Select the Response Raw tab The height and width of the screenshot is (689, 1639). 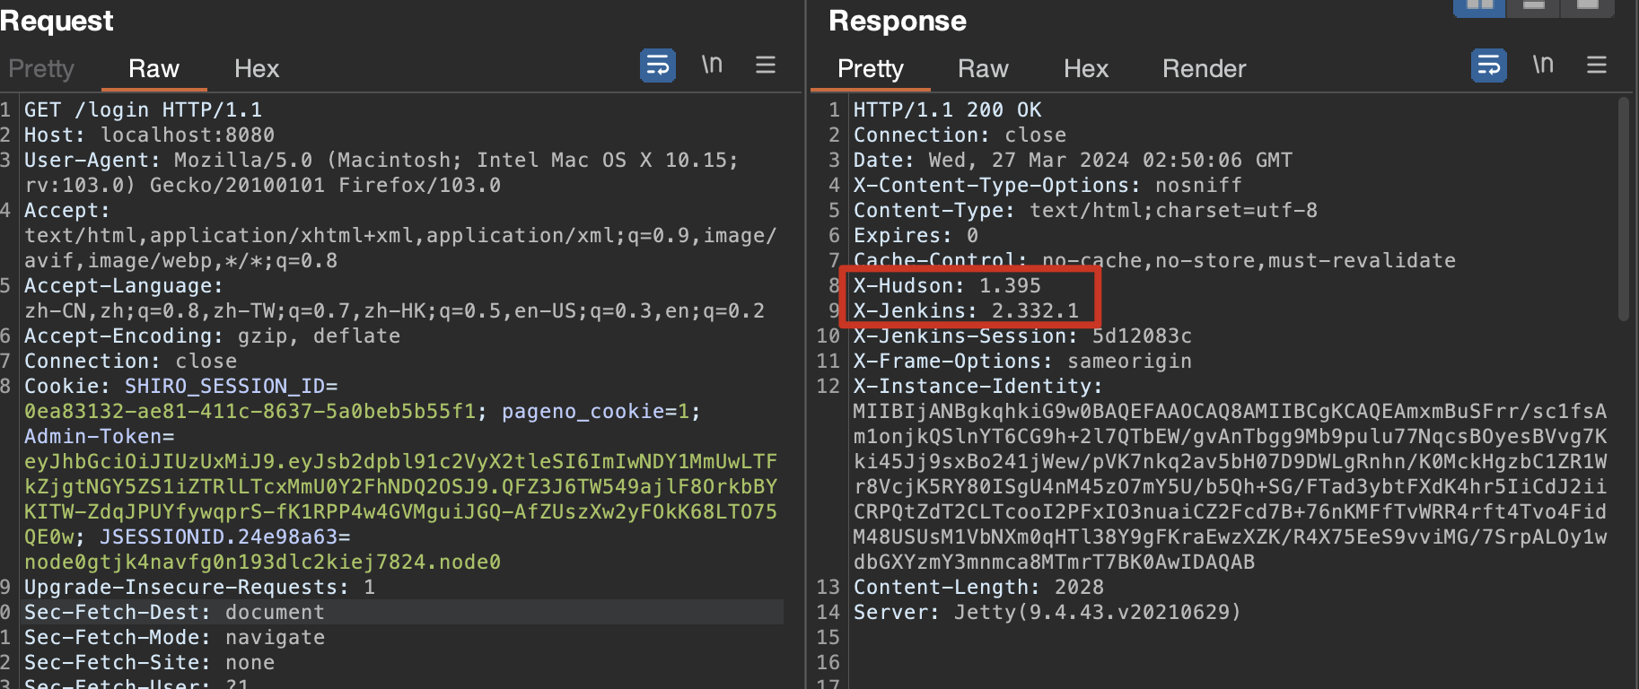[x=983, y=68]
